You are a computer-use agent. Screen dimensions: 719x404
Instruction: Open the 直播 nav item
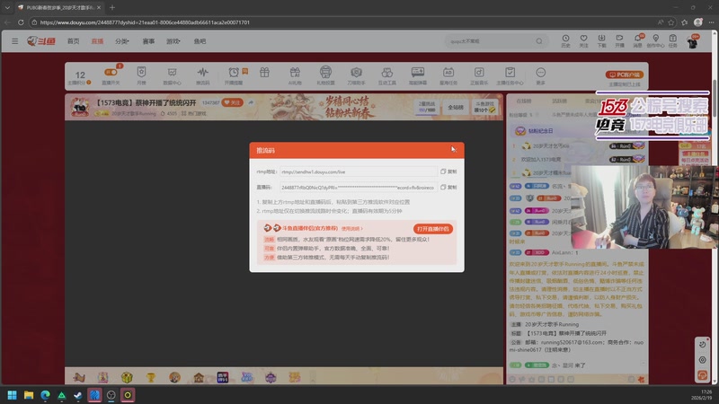click(x=97, y=41)
